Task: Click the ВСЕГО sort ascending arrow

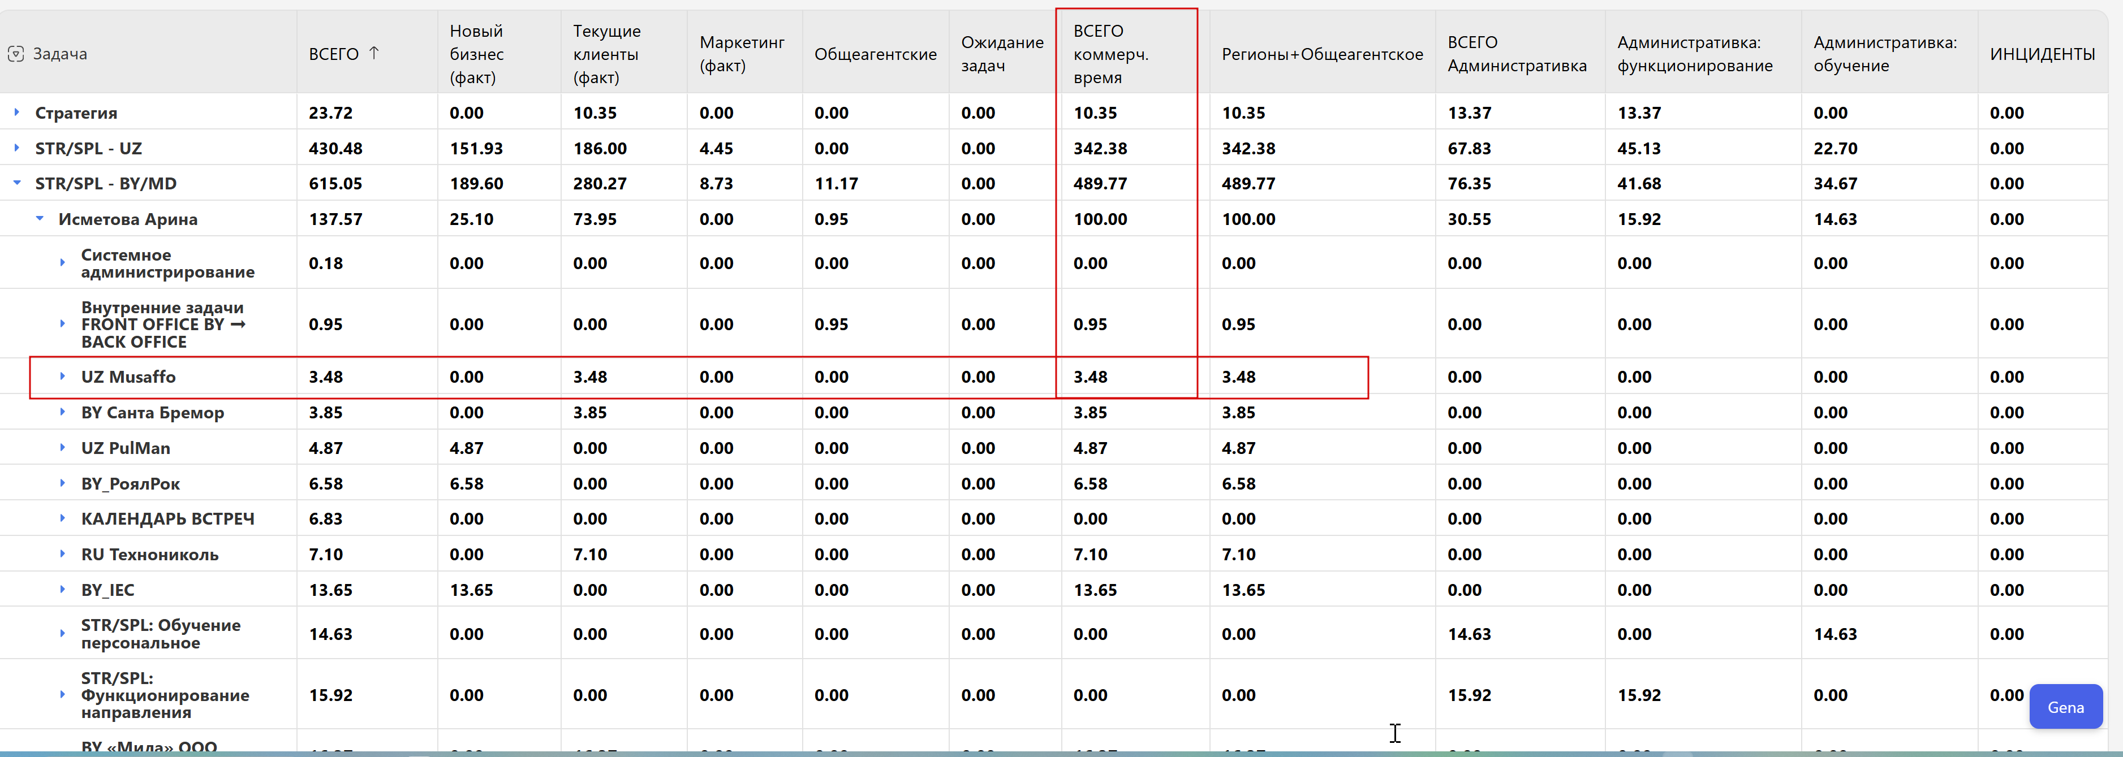Action: (x=374, y=53)
